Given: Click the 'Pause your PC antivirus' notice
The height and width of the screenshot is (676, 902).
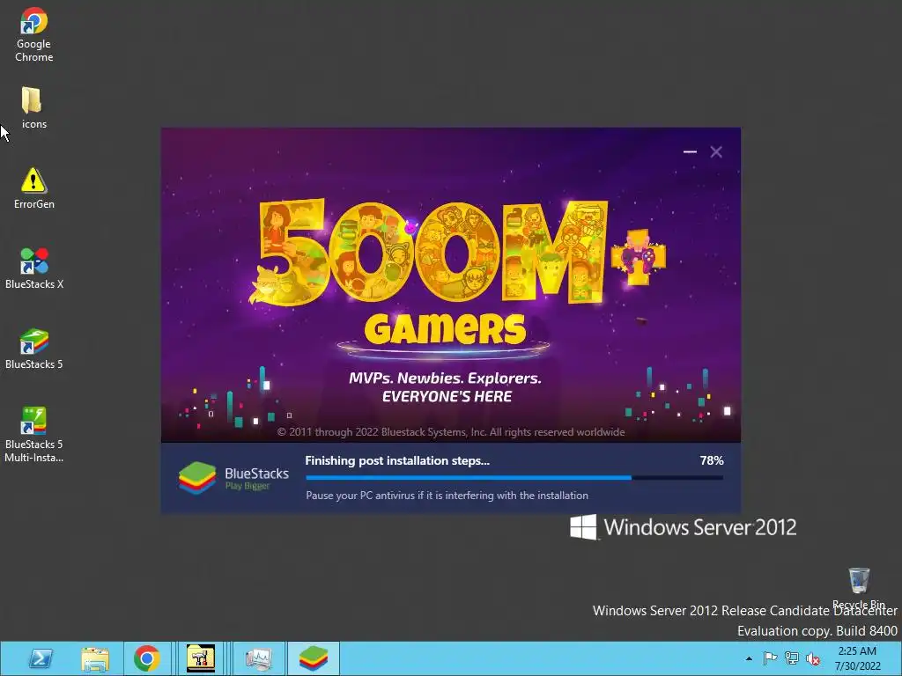Looking at the screenshot, I should [447, 496].
